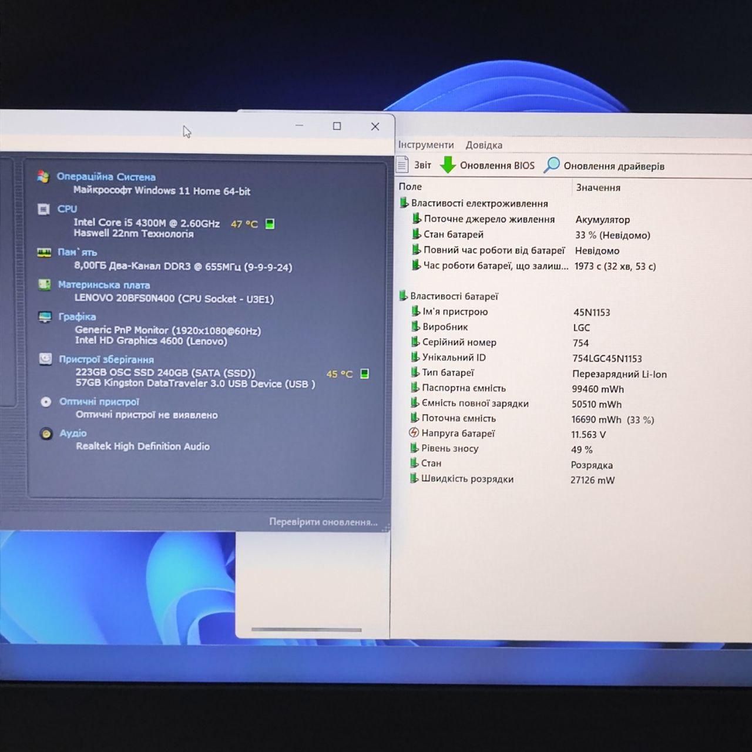Click the 11.563 V voltage value
This screenshot has width=752, height=752.
pyautogui.click(x=589, y=435)
